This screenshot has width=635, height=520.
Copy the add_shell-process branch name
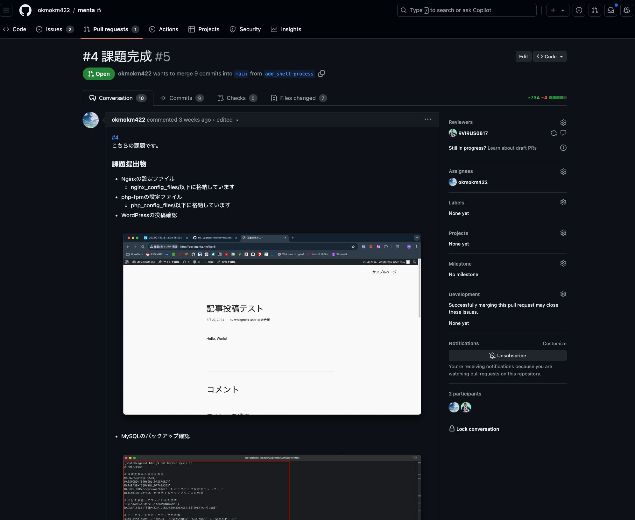[x=321, y=74]
